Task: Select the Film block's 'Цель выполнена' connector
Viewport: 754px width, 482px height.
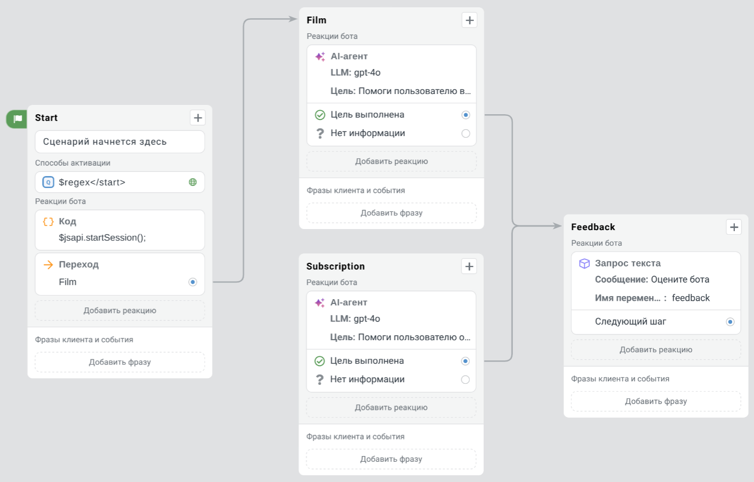Action: (x=466, y=115)
